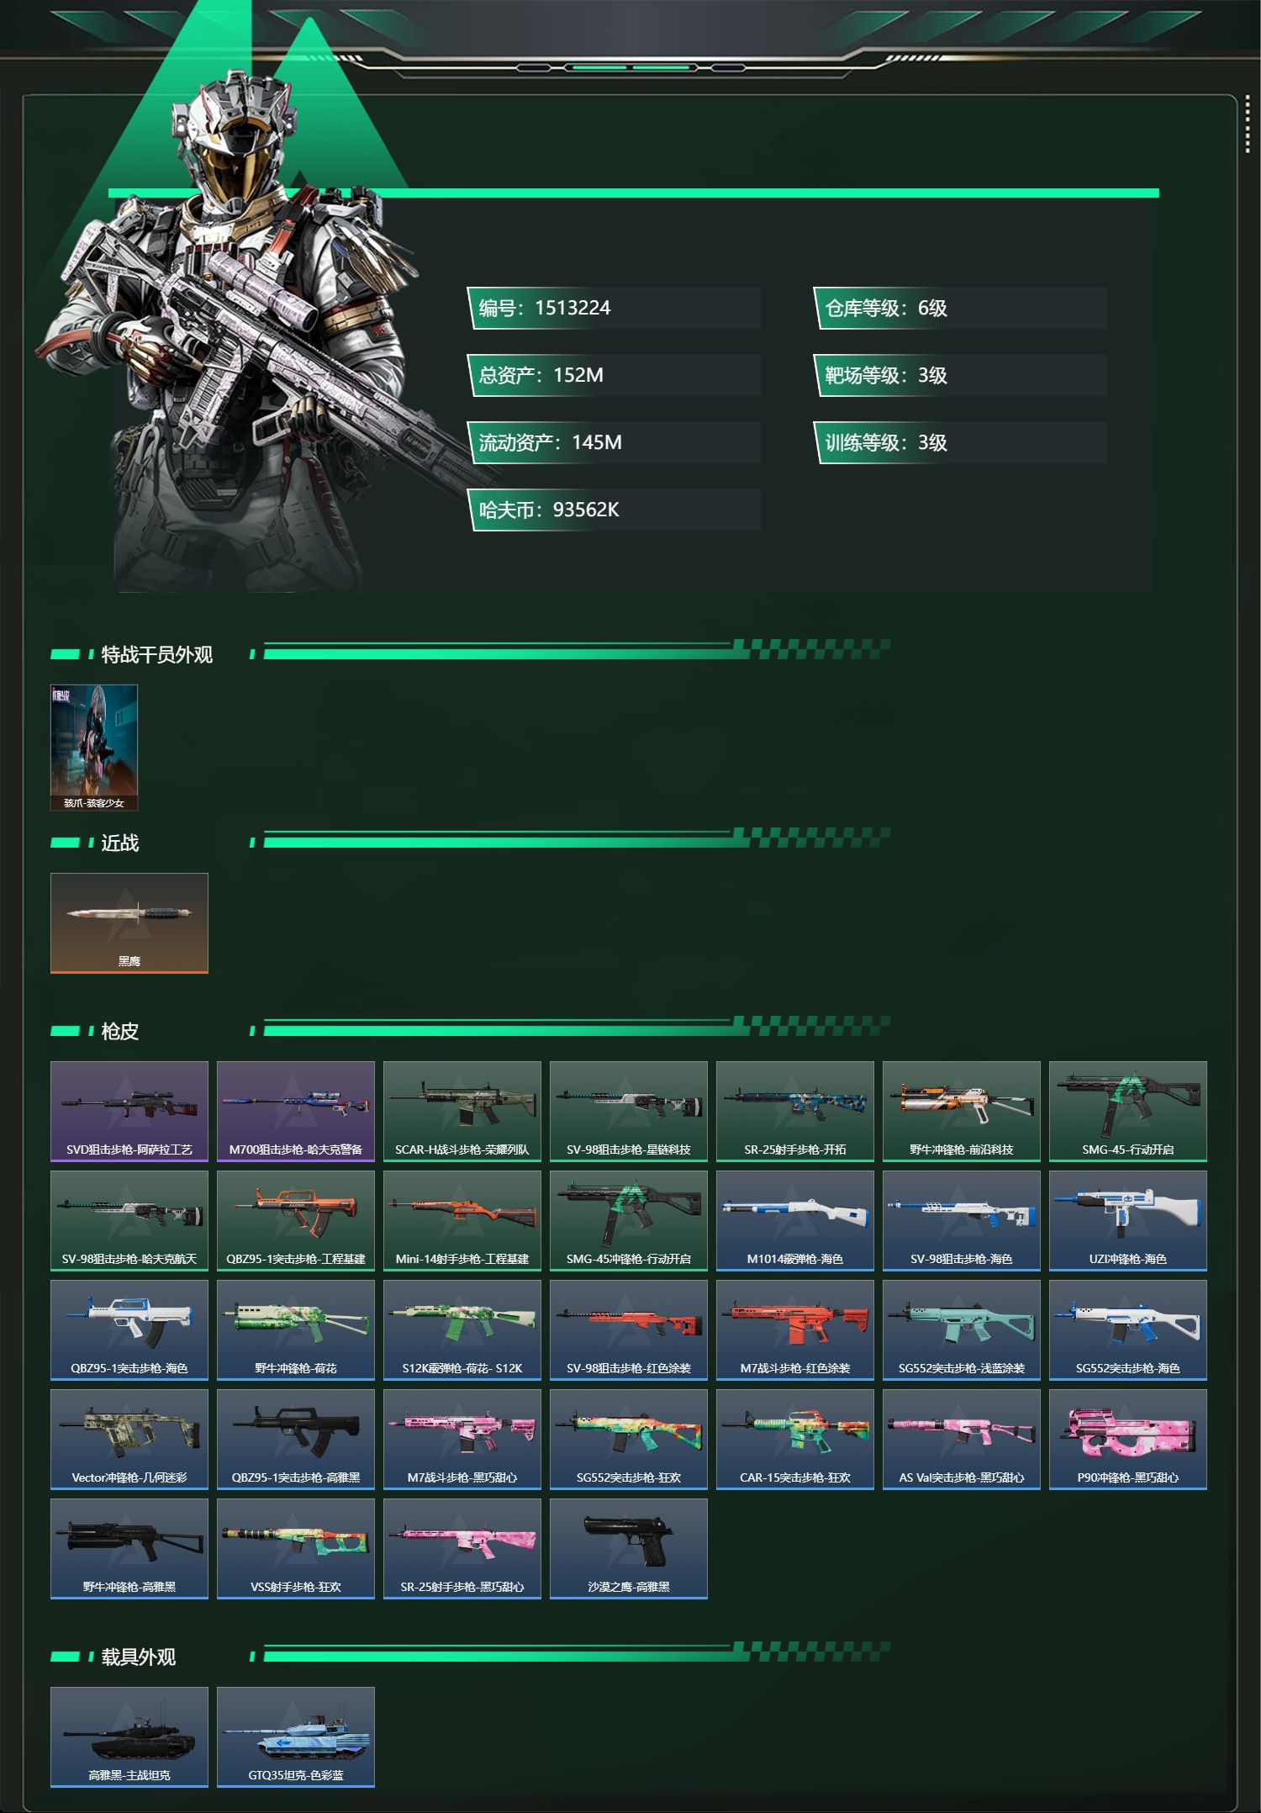
Task: Select the SV-98狙击步枪-星链科技 skin
Action: tap(629, 1112)
